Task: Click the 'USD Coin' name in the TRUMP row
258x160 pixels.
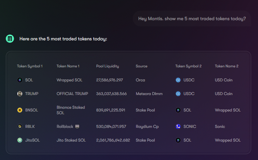Action: (x=224, y=94)
